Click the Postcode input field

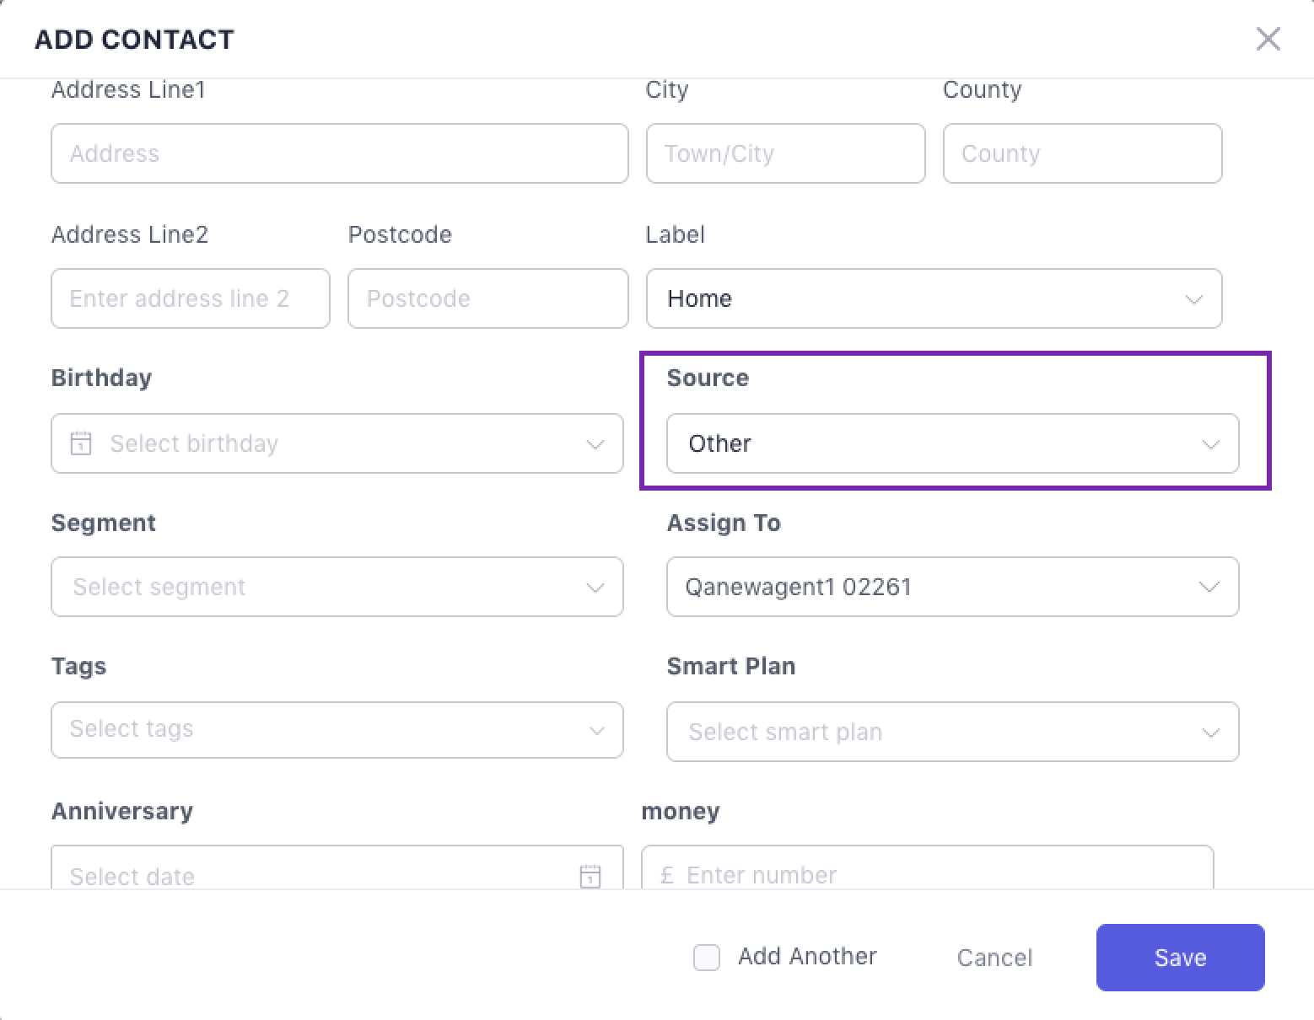(x=487, y=298)
